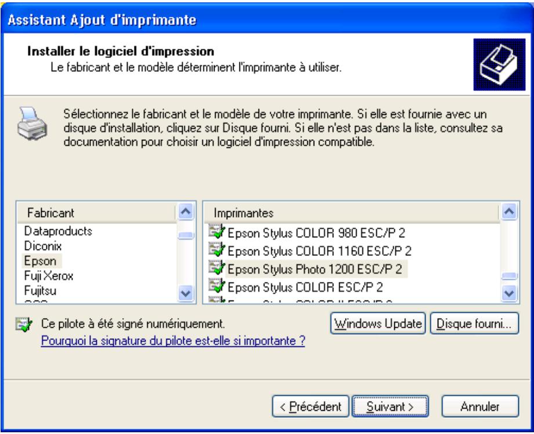This screenshot has height=434, width=534.
Task: Select Fujitsu manufacturer
Action: [40, 291]
